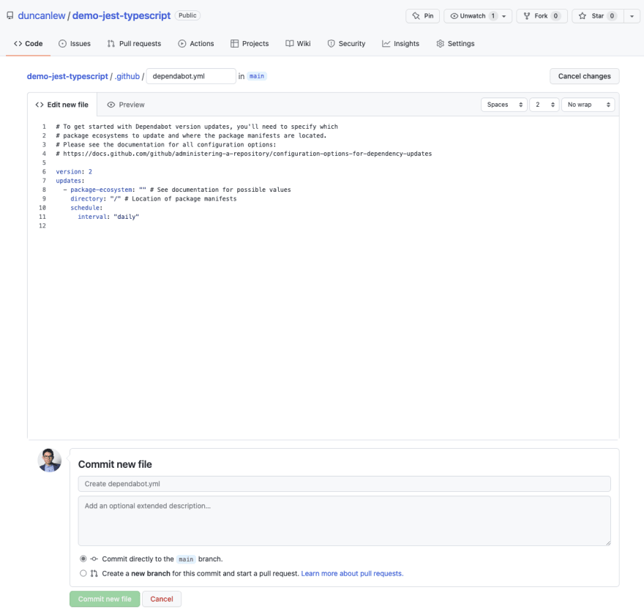This screenshot has width=644, height=612.
Task: Click the line 'version: 2' in editor
Action: coord(74,172)
